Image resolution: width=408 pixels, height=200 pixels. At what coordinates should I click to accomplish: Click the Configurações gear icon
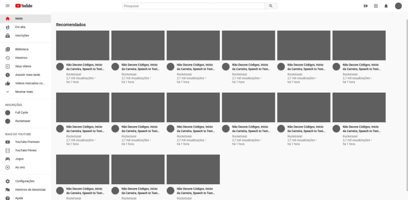click(7, 181)
